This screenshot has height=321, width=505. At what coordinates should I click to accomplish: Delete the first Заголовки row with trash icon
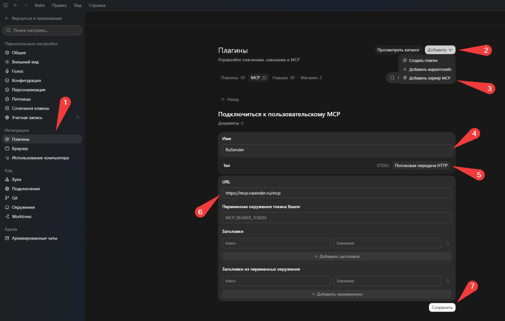click(448, 243)
